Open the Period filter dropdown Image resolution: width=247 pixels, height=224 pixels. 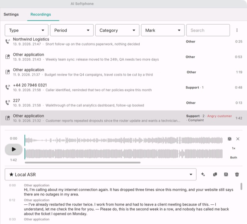pos(72,30)
